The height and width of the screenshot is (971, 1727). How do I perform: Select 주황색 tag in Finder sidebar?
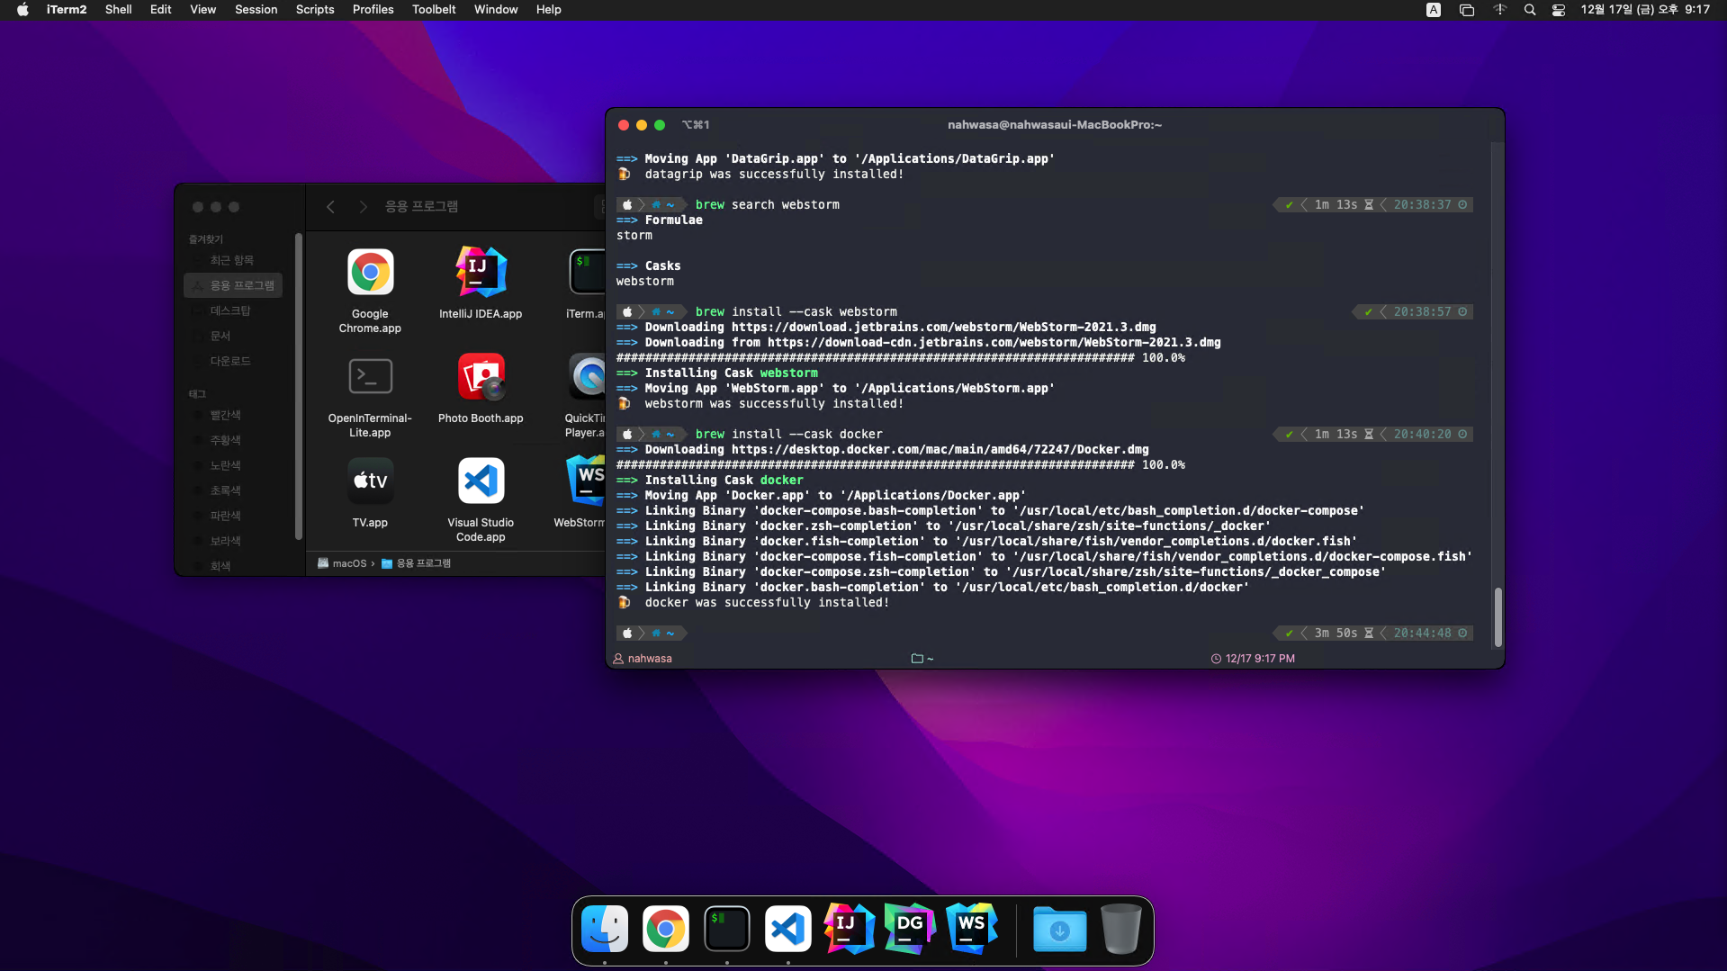[232, 440]
